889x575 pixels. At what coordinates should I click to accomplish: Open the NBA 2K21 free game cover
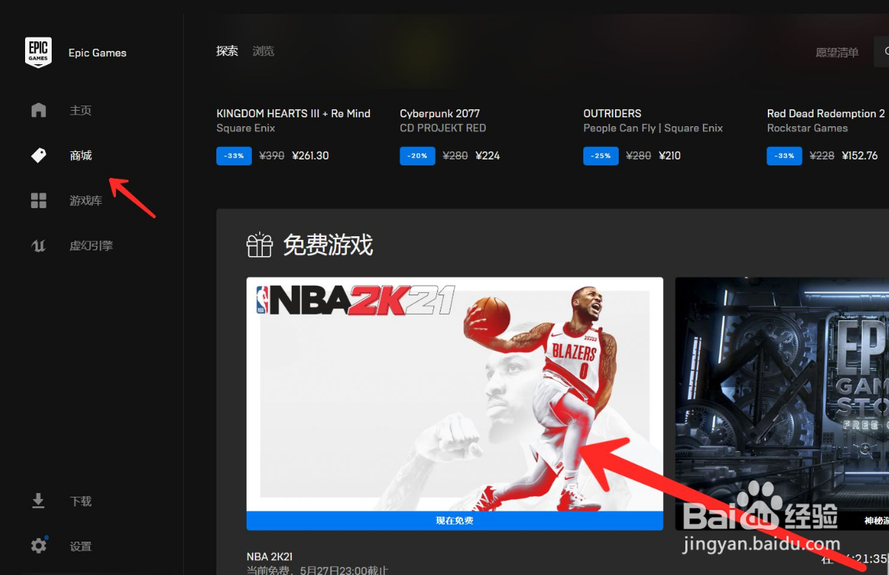click(455, 394)
